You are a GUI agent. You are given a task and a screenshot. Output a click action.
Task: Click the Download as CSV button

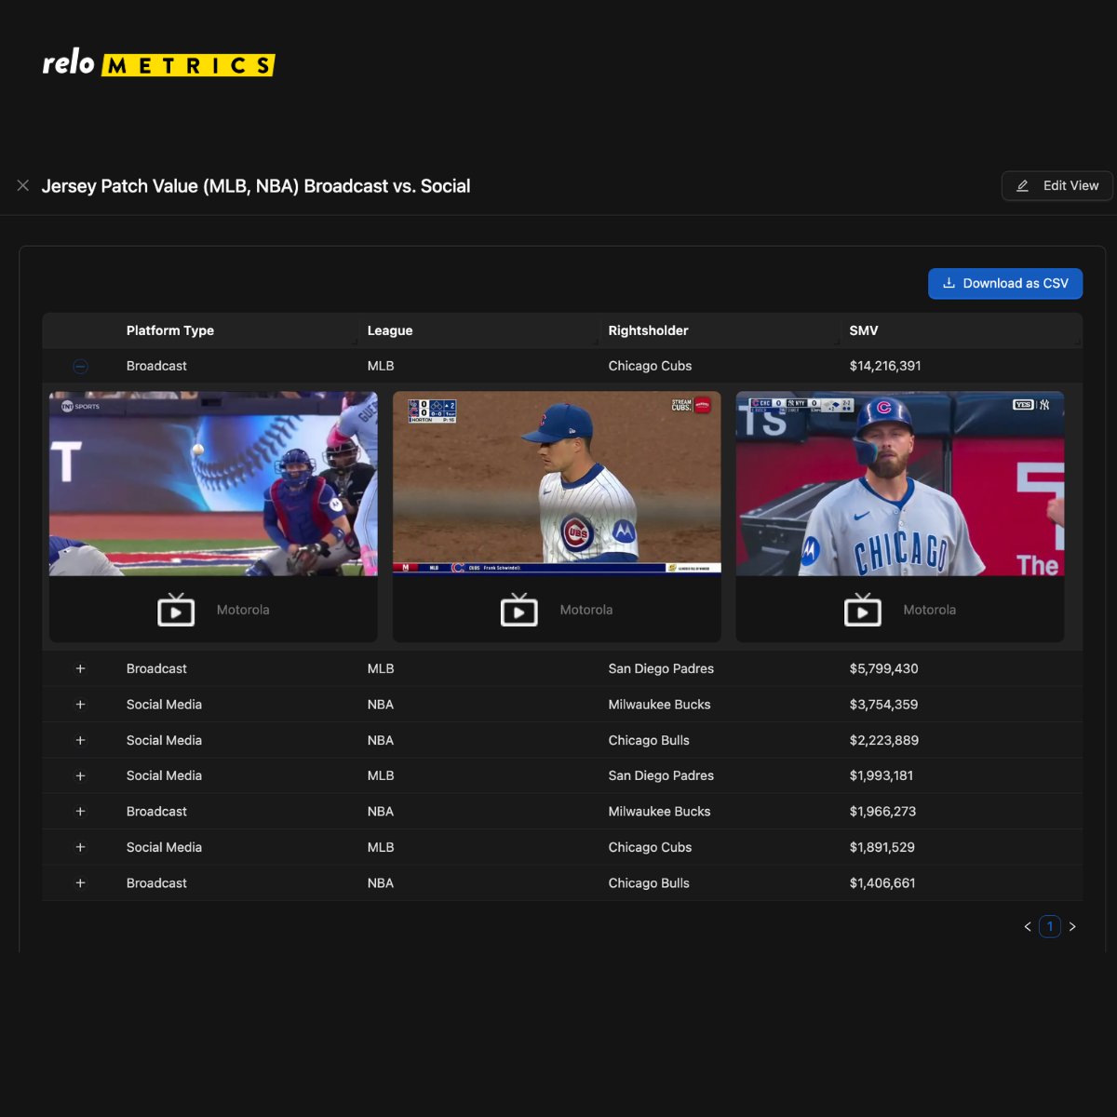tap(1005, 284)
